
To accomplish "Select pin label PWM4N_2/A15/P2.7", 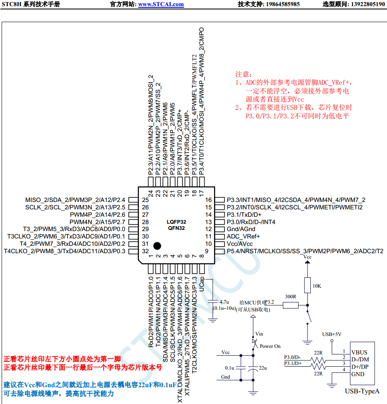I will 98,222.
